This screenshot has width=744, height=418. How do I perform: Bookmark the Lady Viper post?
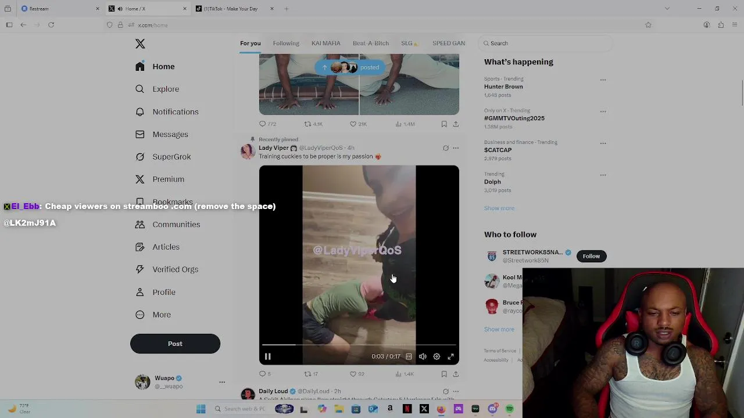pyautogui.click(x=444, y=374)
